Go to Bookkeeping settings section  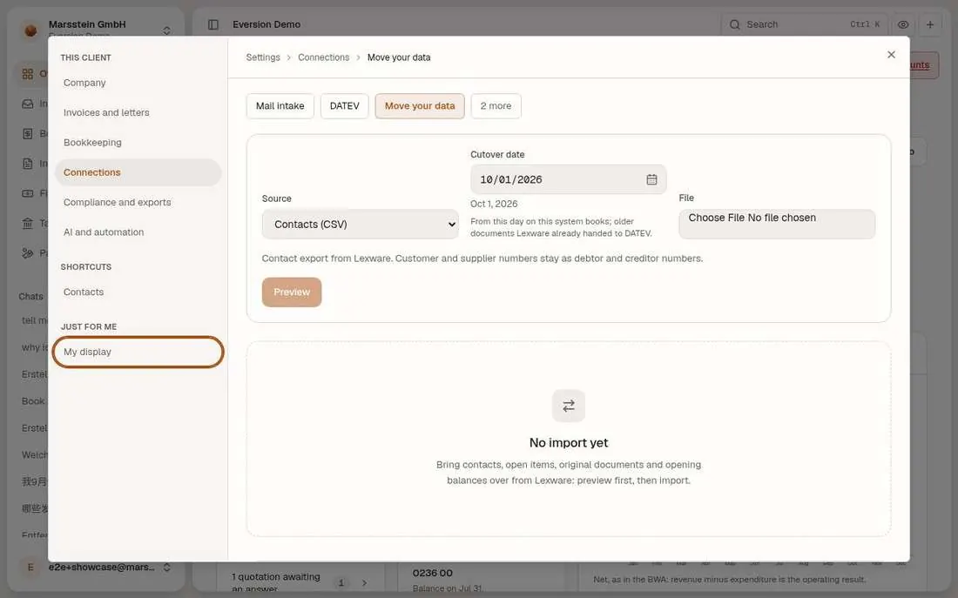138,143
